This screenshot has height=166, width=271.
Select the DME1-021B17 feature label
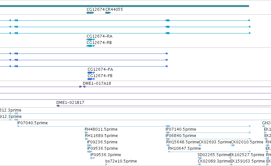tap(70, 103)
